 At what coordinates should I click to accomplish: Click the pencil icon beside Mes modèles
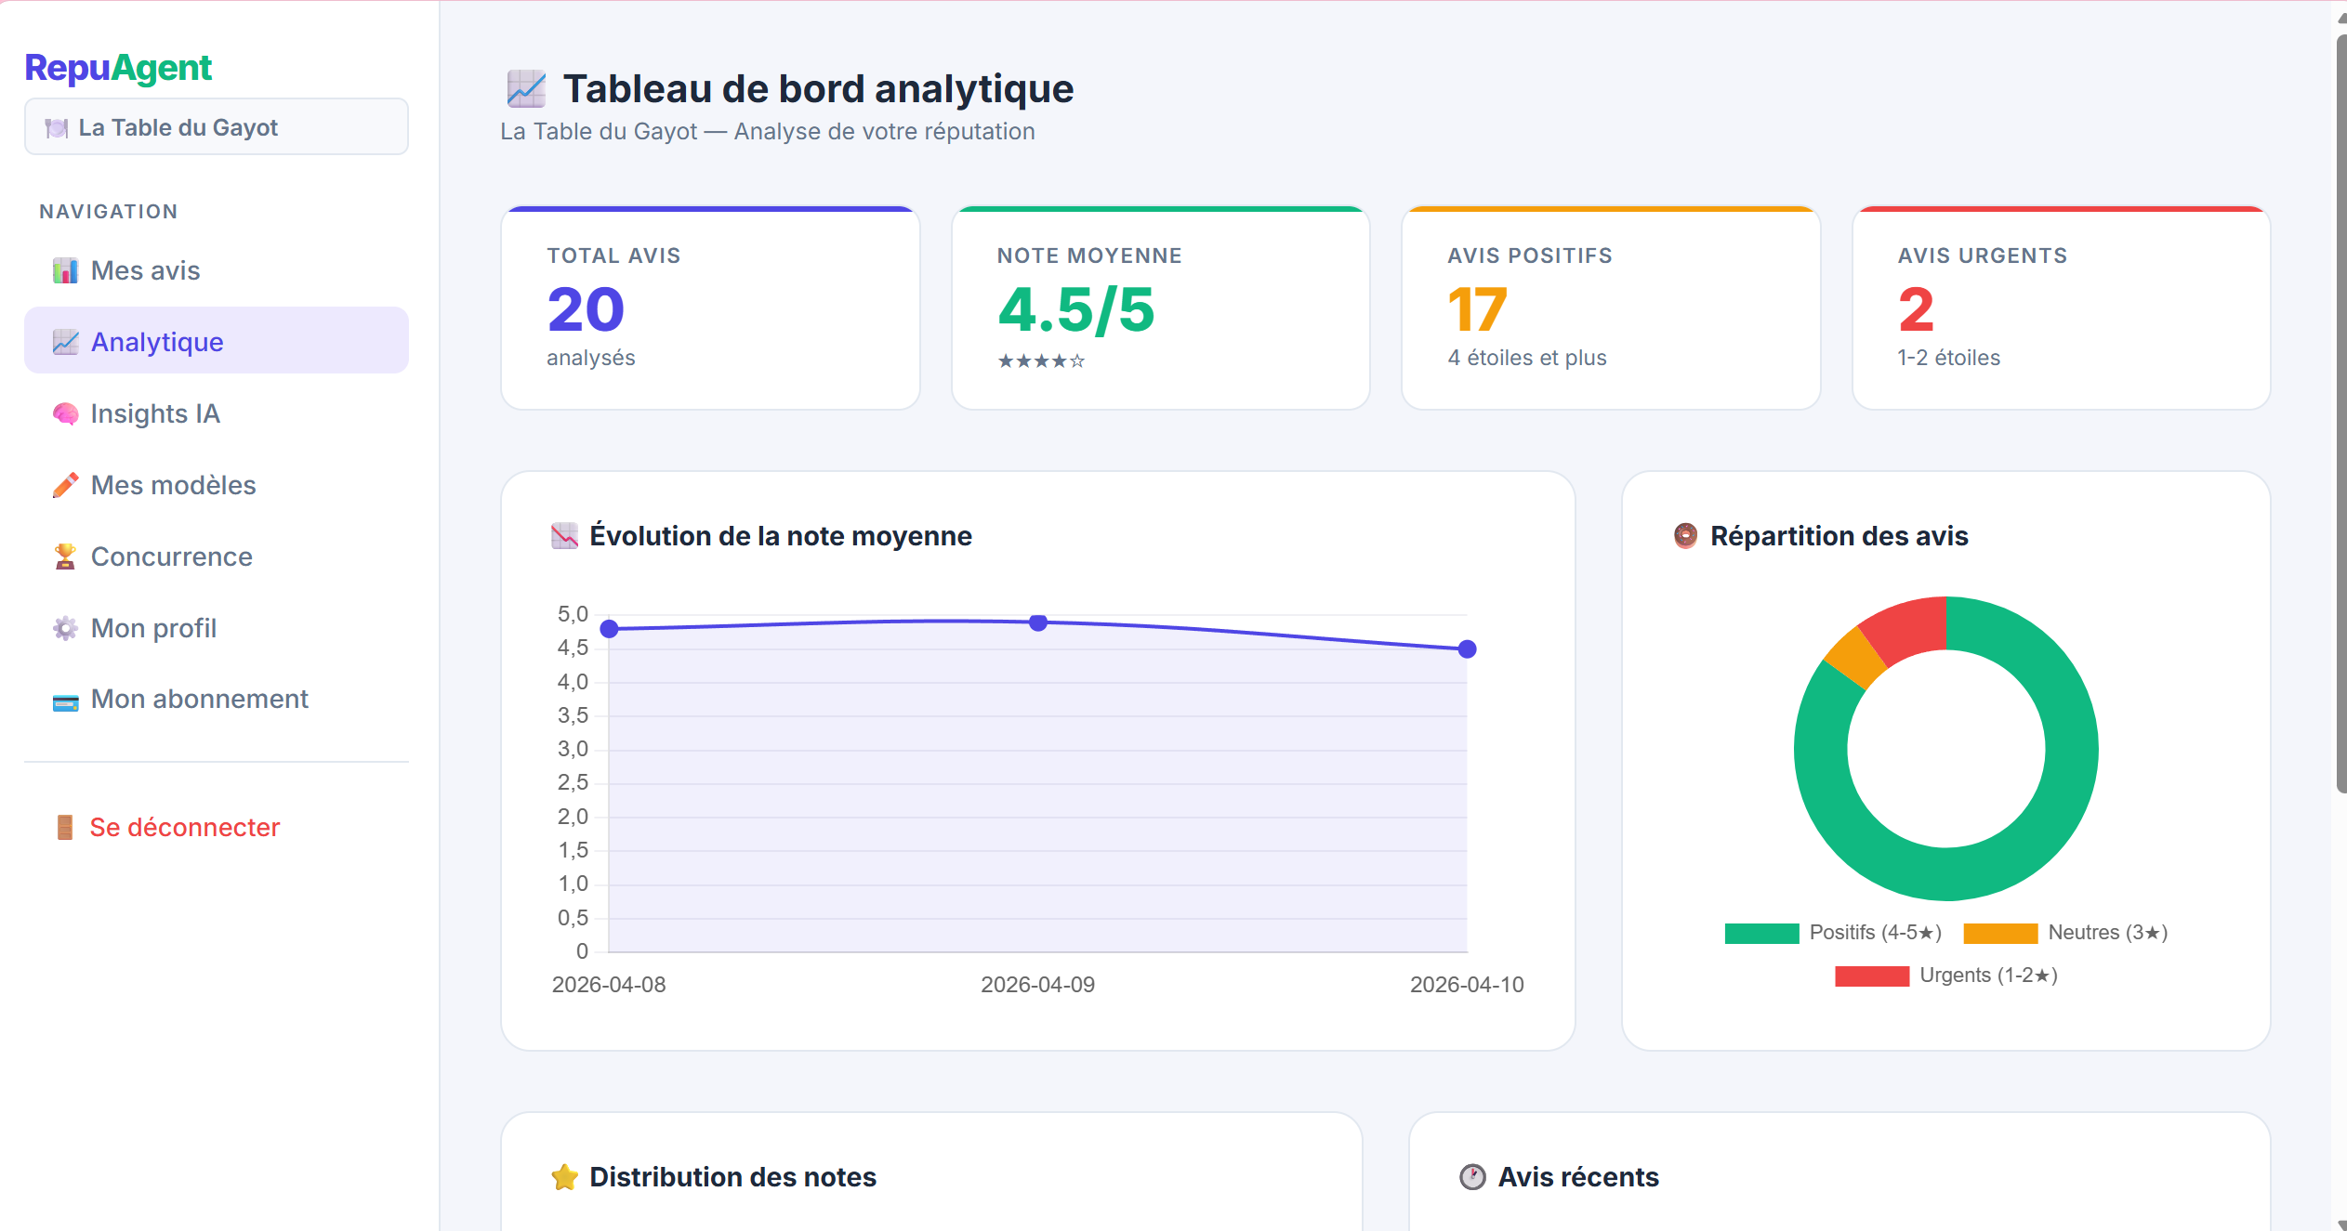(65, 486)
